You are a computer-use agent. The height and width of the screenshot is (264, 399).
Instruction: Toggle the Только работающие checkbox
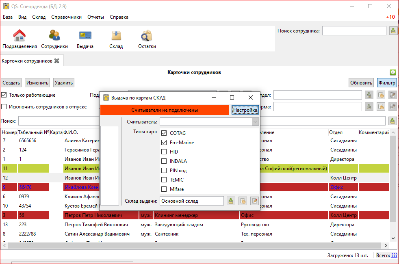coord(4,95)
